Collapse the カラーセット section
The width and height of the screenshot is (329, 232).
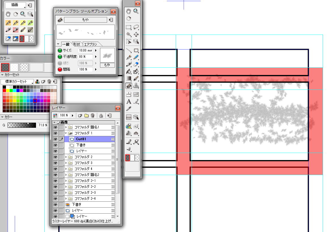click(2, 75)
